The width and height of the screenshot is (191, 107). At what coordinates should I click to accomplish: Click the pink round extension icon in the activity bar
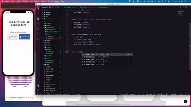coord(38,19)
